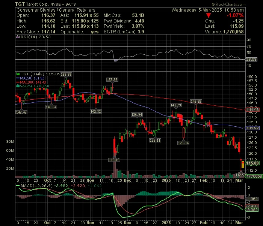Click the High value 116.62
Screen dimensions: 263x226
[x=48, y=21]
